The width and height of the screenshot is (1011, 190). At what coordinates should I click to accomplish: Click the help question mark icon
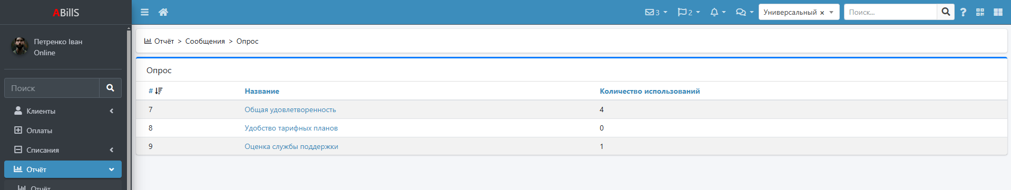click(963, 12)
